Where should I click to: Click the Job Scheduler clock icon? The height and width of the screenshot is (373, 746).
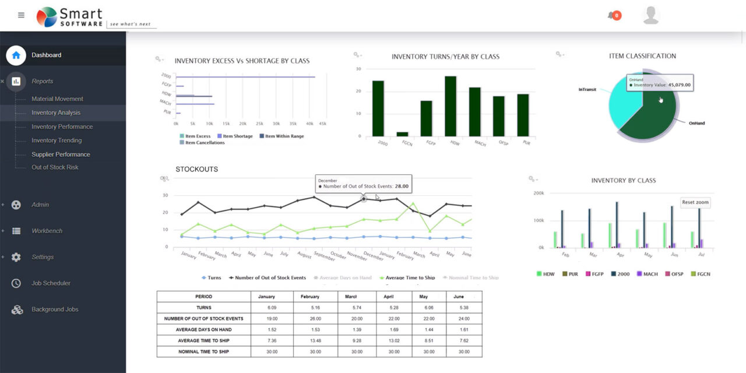click(x=16, y=283)
